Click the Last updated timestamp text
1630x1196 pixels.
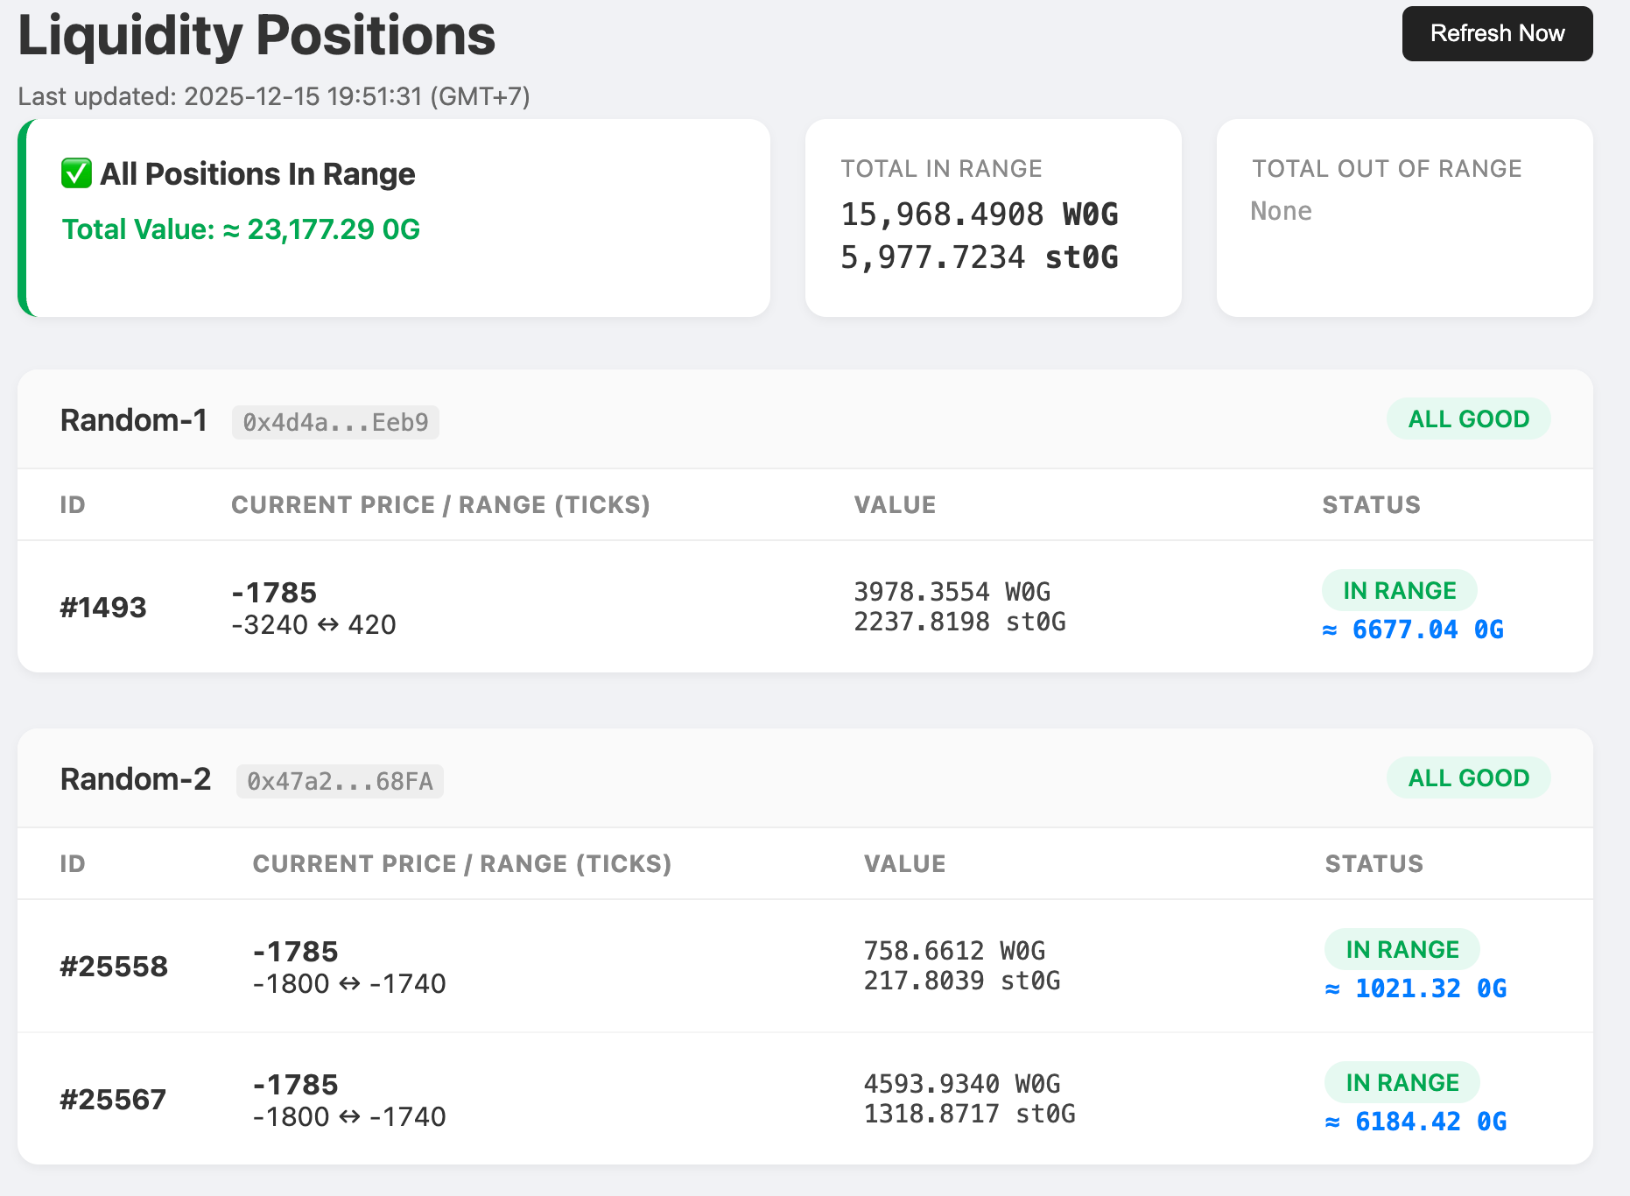pyautogui.click(x=274, y=96)
